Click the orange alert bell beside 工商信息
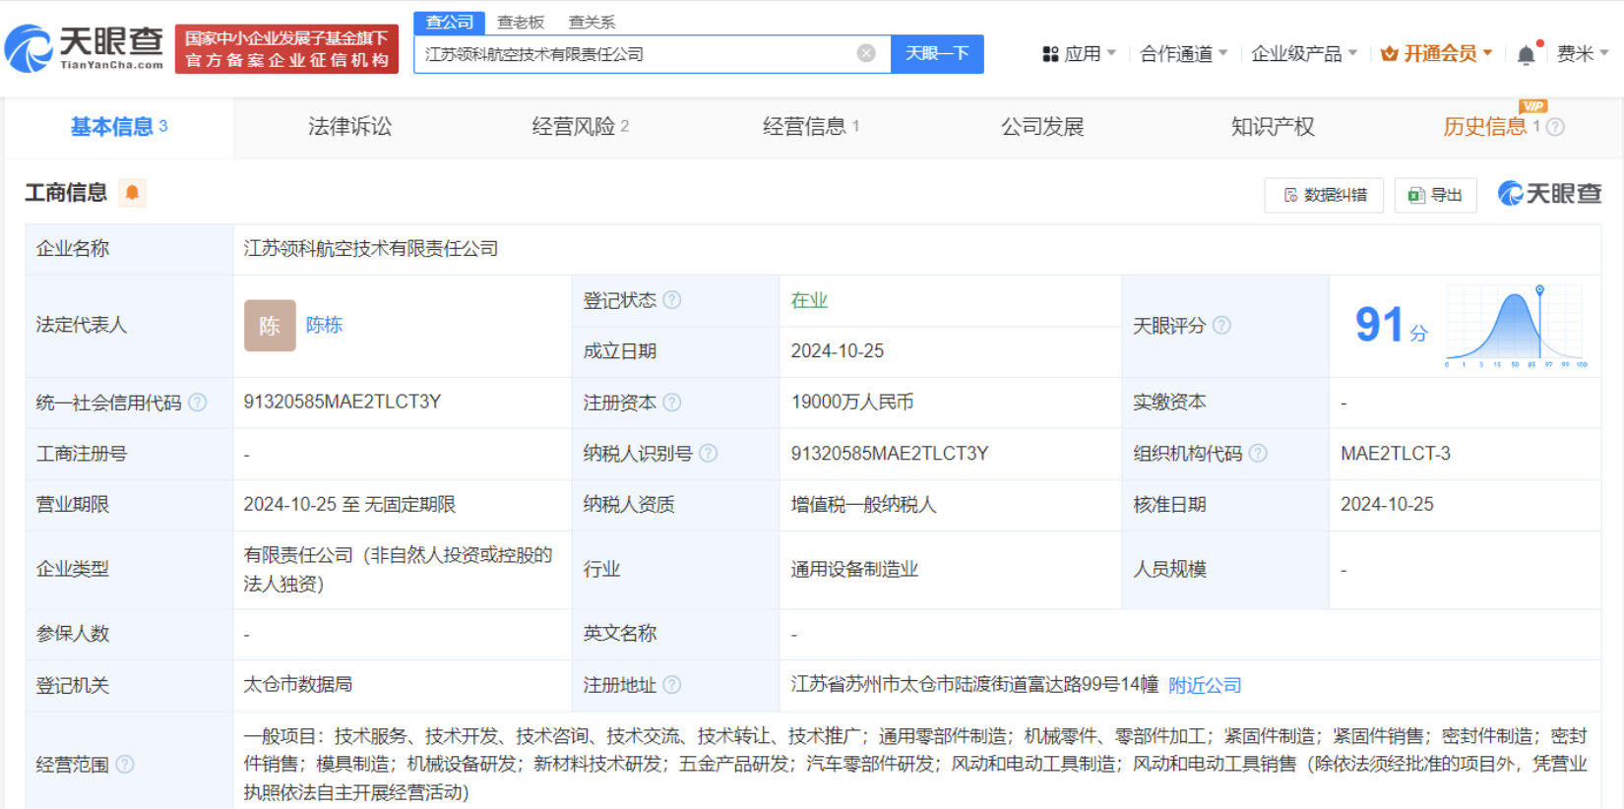Screen dimensions: 1624x809 [x=132, y=193]
